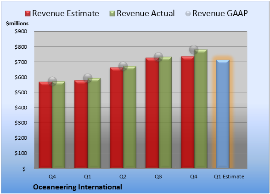Select the red estimate bar for Q3
270x194 pixels.
[x=152, y=113]
